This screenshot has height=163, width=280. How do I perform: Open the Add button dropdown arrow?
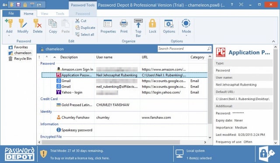[9, 36]
